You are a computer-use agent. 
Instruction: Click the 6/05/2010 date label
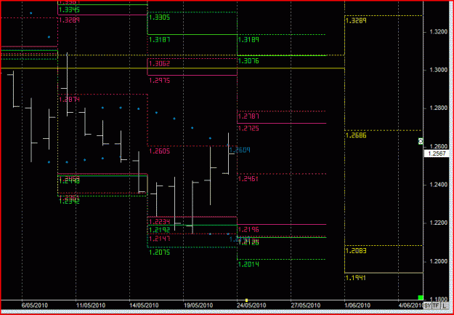(35, 306)
